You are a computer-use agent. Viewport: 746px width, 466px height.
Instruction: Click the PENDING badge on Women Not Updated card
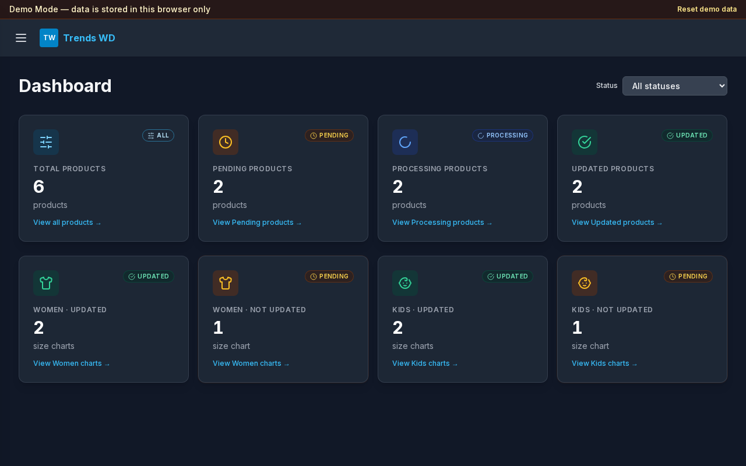pyautogui.click(x=329, y=276)
